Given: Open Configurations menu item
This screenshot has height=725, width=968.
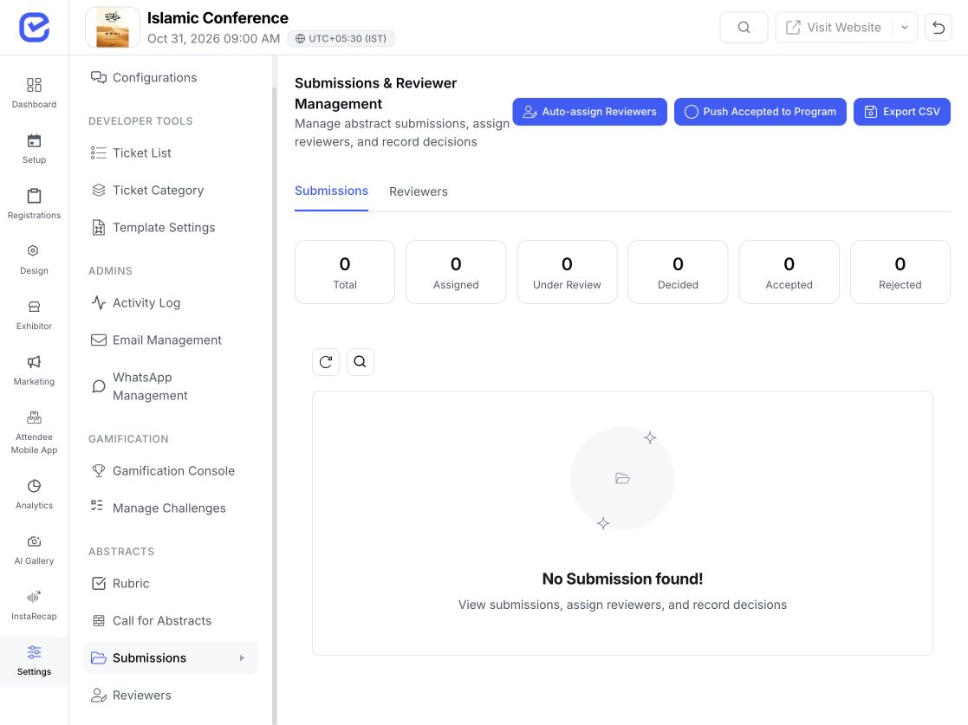Looking at the screenshot, I should (171, 78).
